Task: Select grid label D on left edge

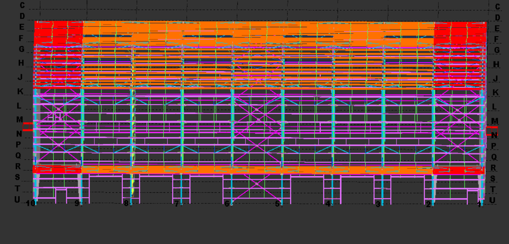Action: click(22, 16)
